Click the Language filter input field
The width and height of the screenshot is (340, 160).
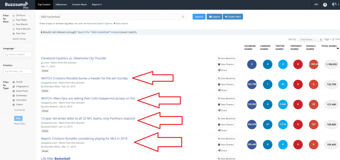(x=17, y=54)
